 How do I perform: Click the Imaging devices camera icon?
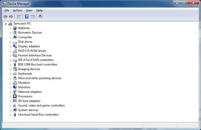[x=15, y=69]
